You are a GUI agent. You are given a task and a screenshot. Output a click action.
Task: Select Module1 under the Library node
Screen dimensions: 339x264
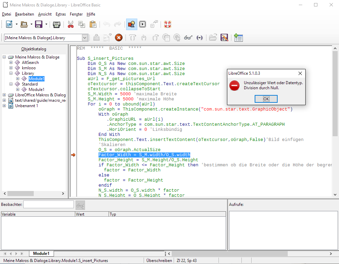pos(36,79)
